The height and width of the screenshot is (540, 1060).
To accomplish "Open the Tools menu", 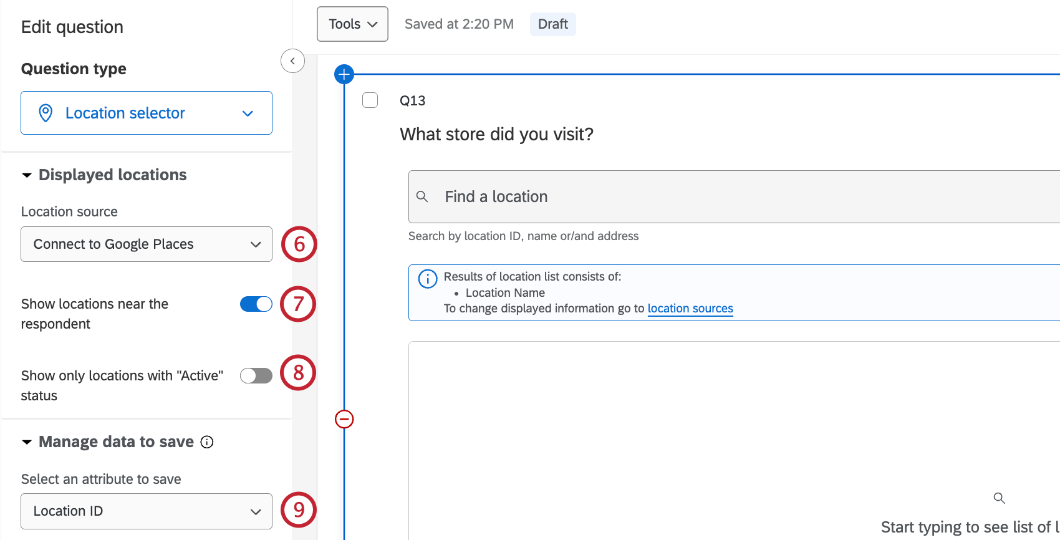I will (x=352, y=24).
